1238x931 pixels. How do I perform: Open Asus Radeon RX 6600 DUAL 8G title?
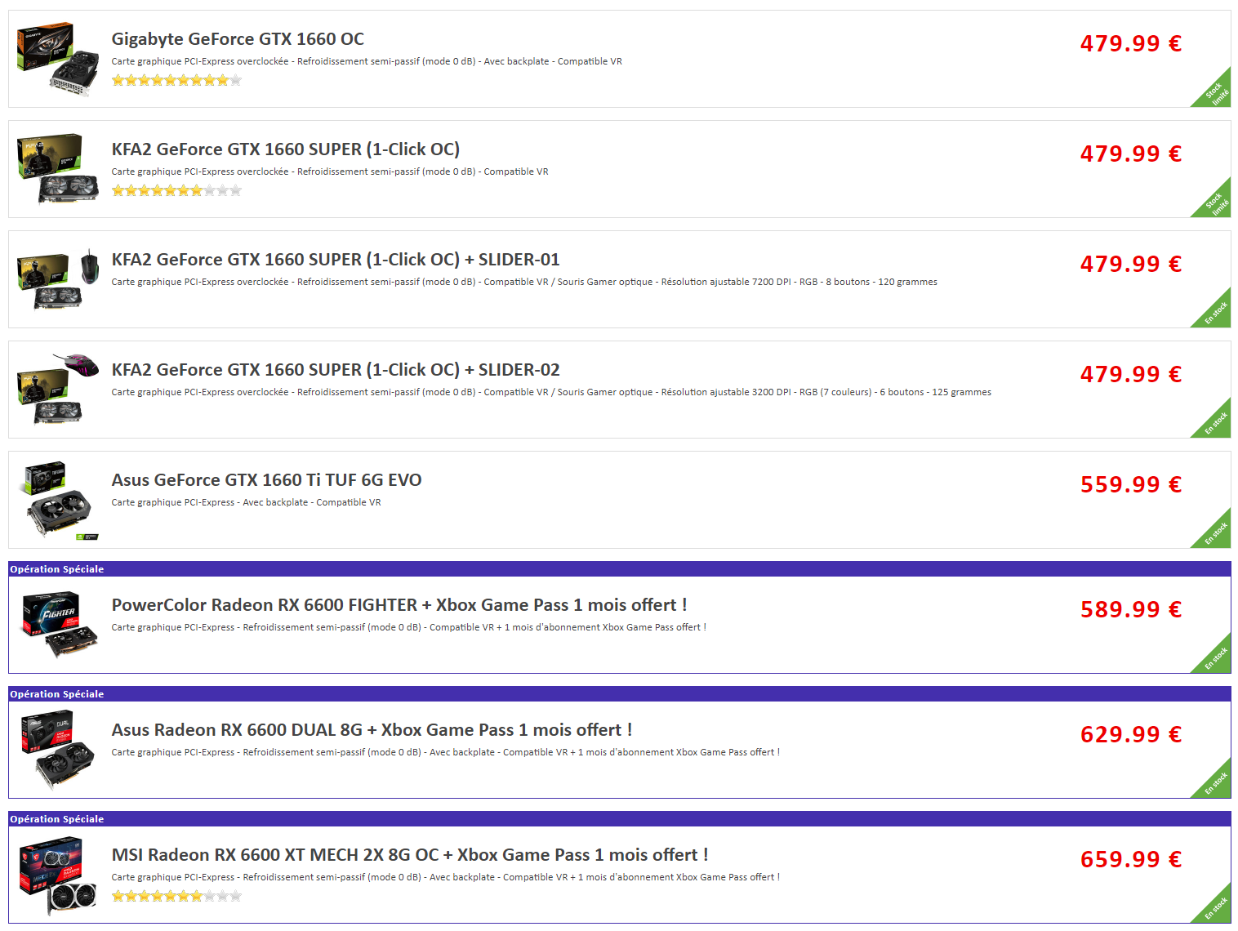coord(372,730)
